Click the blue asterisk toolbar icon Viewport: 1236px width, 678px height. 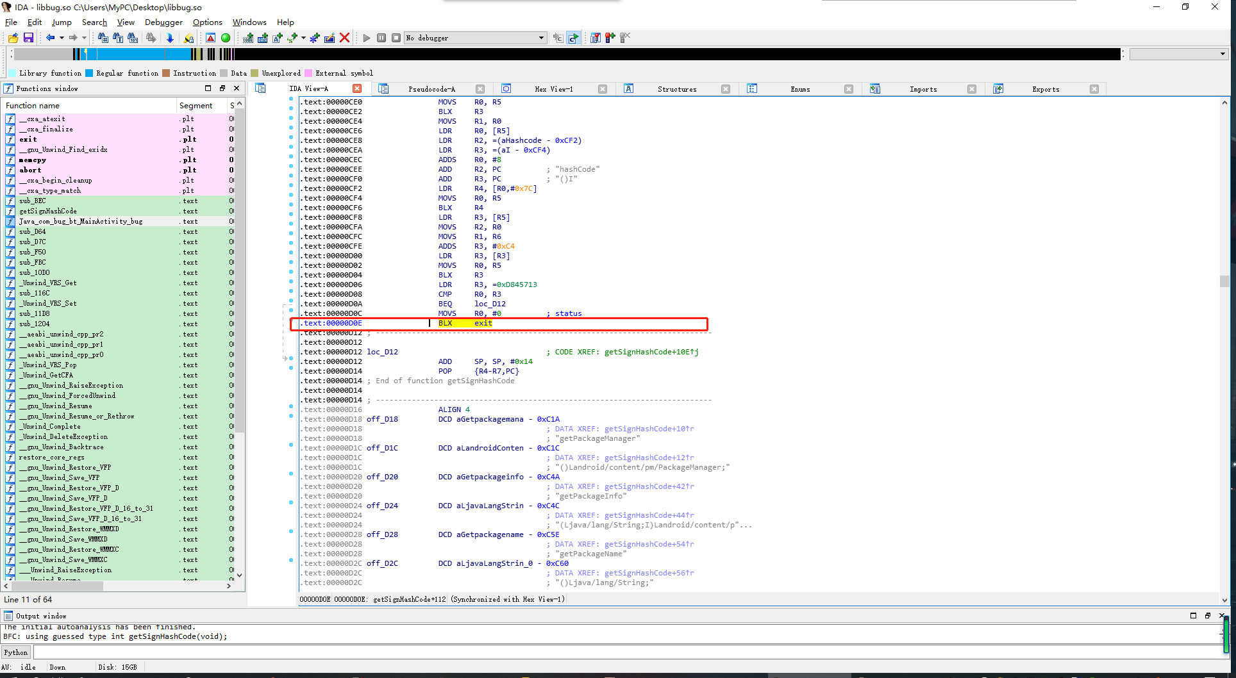tap(314, 38)
